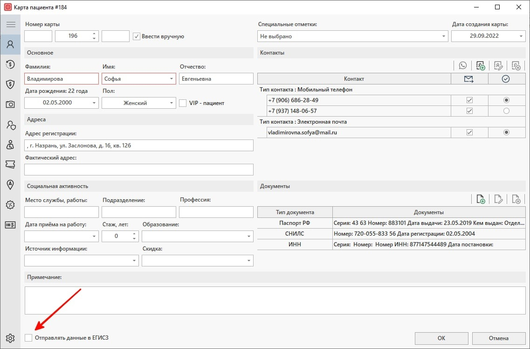Delete selected document icon
Image resolution: width=530 pixels, height=349 pixels.
pyautogui.click(x=516, y=199)
